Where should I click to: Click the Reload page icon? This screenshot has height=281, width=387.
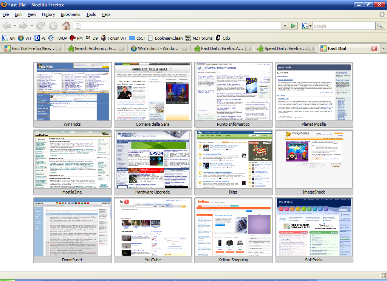(40, 26)
